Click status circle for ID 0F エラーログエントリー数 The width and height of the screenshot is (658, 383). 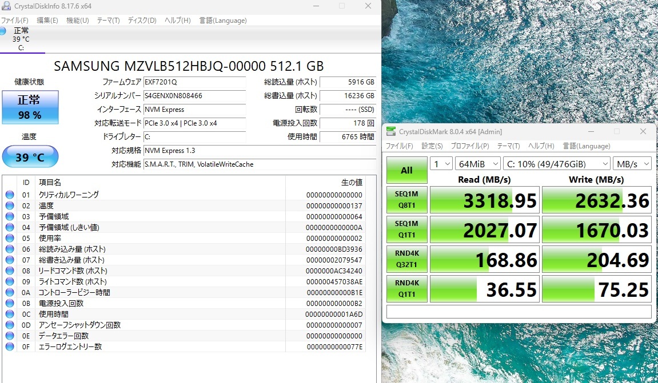click(10, 346)
